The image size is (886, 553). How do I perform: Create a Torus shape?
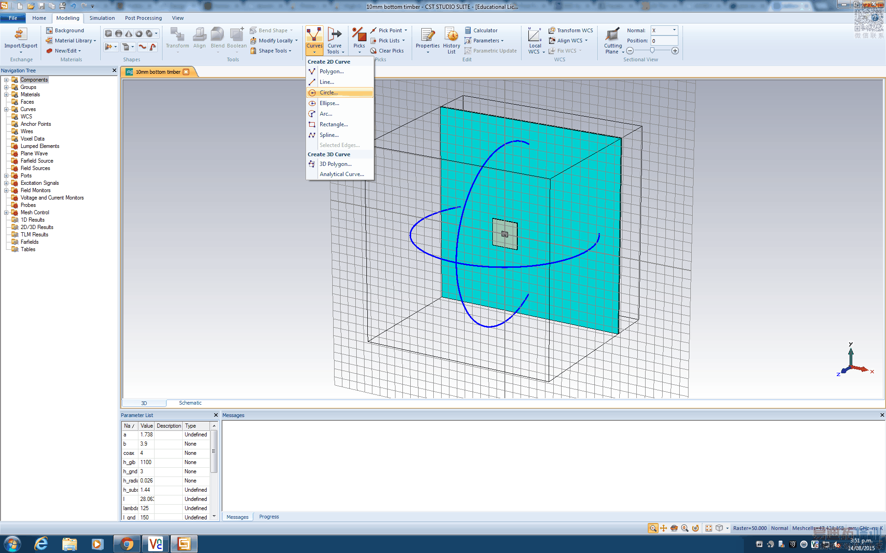(139, 34)
